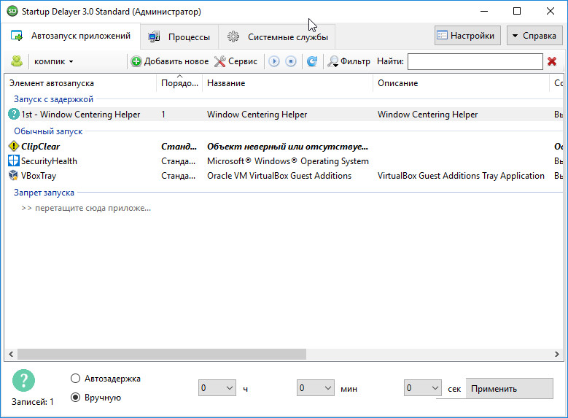Viewport: 568px width, 418px height.
Task: Click VirtualBox Guest Additions Tray Application description
Action: click(461, 176)
